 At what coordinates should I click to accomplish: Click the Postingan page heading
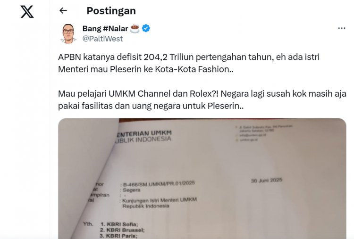click(x=111, y=10)
